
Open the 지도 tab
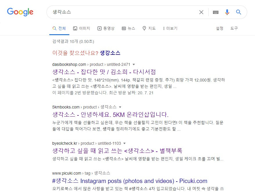tap(149, 28)
